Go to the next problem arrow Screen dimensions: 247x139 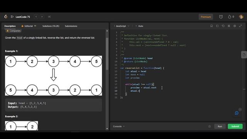tap(42, 17)
